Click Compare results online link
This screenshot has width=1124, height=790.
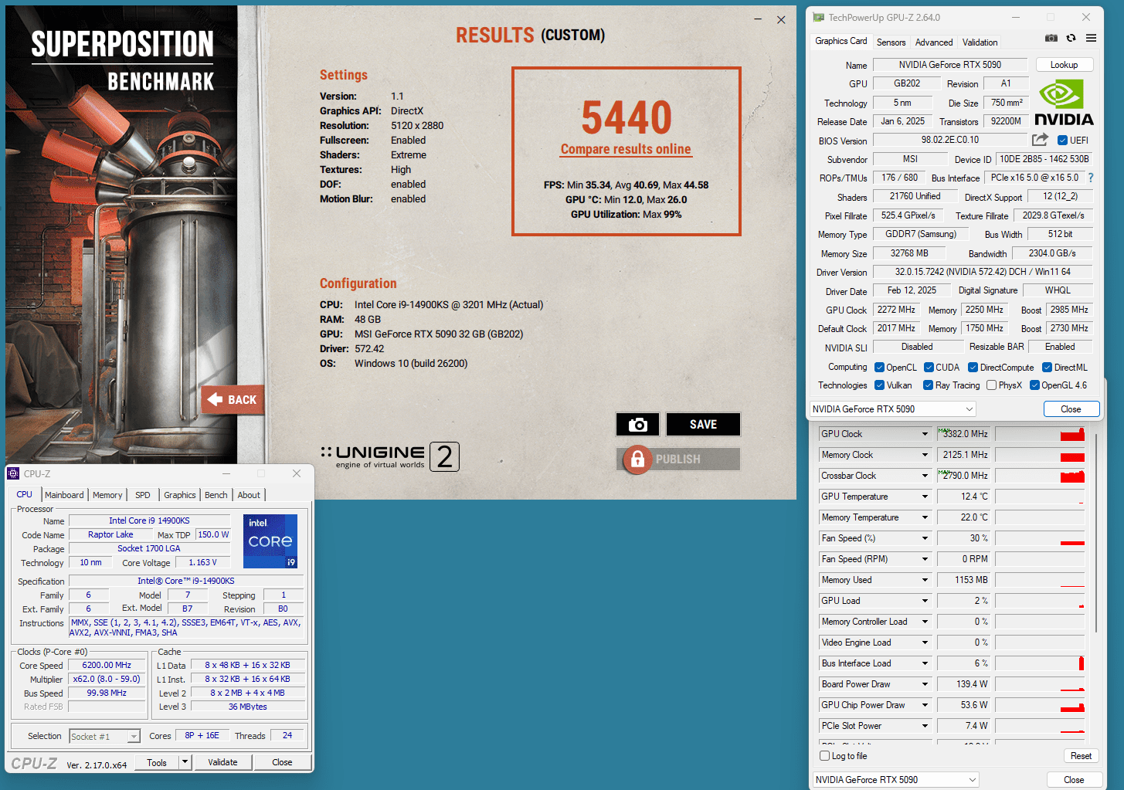coord(626,149)
